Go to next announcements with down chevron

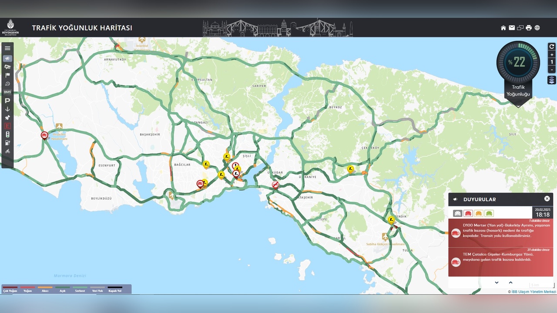pyautogui.click(x=497, y=283)
